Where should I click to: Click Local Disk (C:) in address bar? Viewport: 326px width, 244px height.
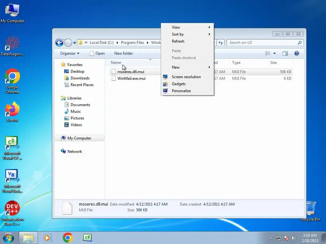point(102,43)
